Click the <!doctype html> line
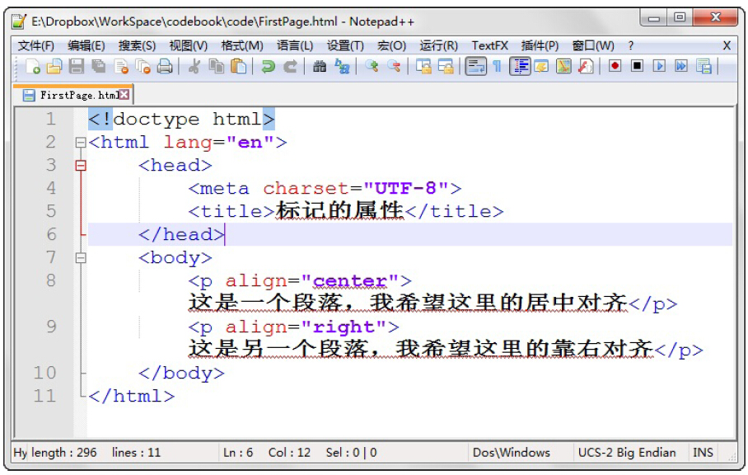Viewport: 748px width, 475px height. pyautogui.click(x=181, y=119)
